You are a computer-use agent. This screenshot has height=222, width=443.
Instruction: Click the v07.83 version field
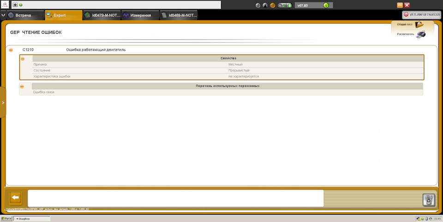pyautogui.click(x=314, y=5)
